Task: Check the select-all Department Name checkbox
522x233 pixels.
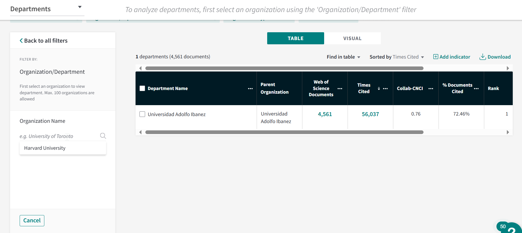Action: point(142,88)
